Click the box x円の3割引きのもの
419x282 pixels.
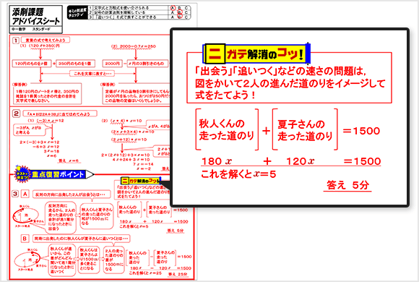[x=147, y=64]
